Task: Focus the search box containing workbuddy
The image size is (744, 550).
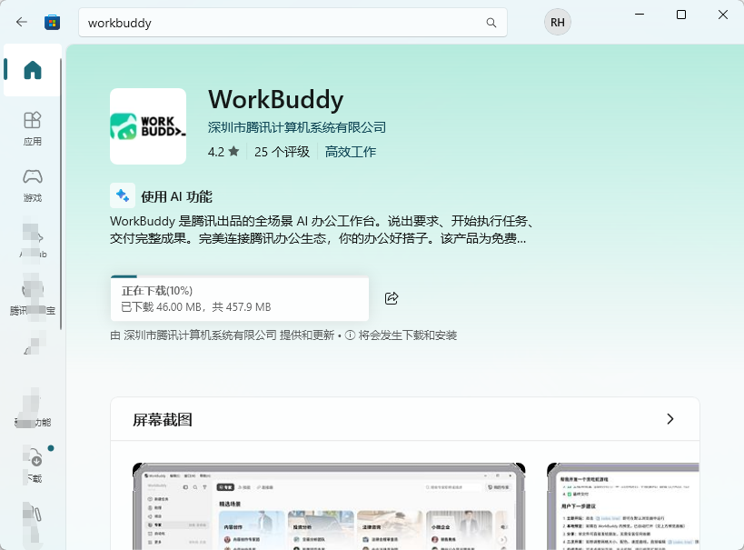Action: pos(293,23)
